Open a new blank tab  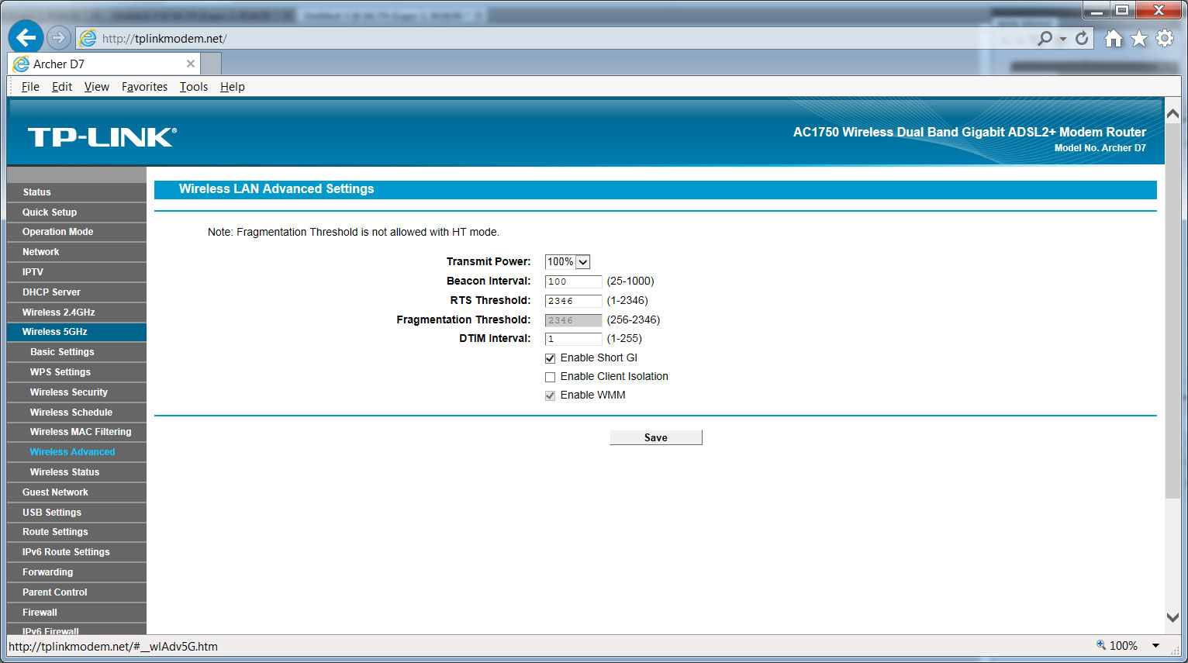[212, 64]
